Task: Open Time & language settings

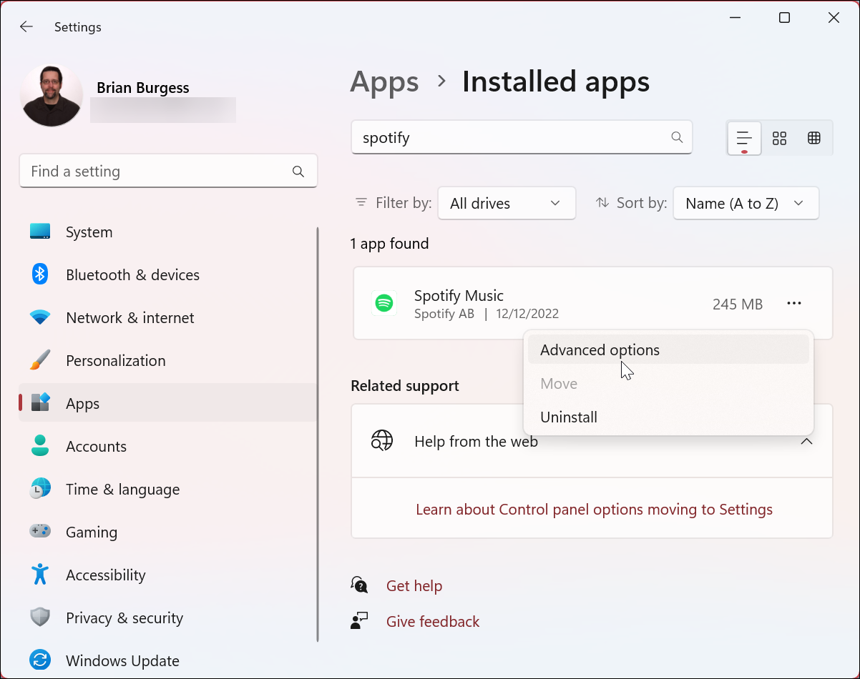Action: (x=168, y=490)
